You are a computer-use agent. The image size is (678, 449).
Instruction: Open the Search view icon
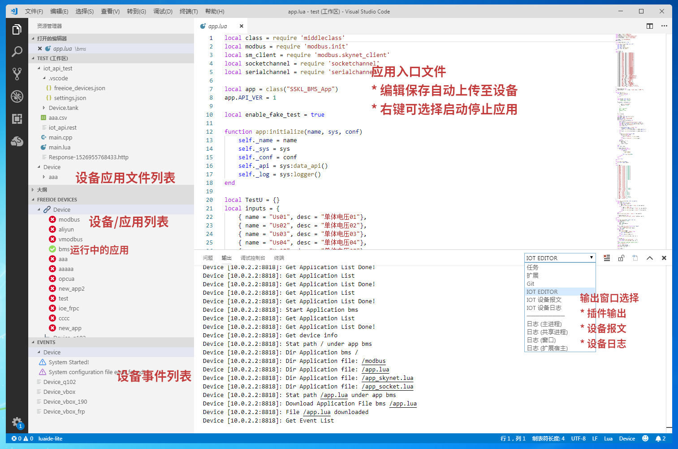(x=17, y=52)
